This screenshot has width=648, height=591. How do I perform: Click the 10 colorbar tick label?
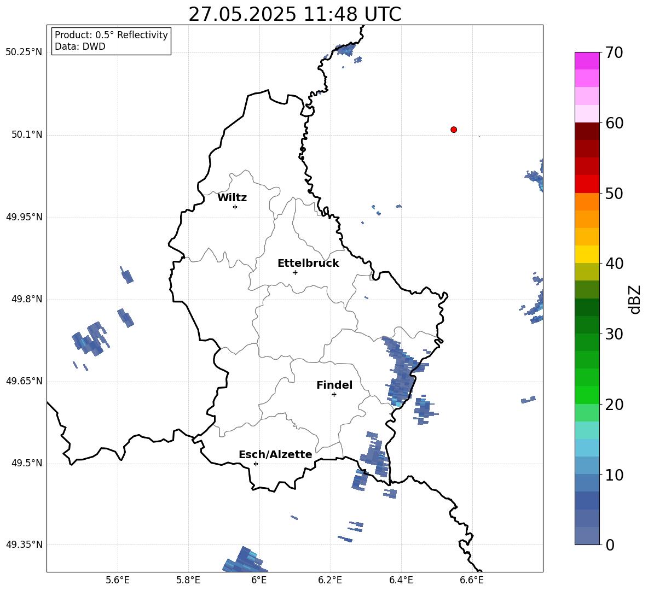click(615, 475)
